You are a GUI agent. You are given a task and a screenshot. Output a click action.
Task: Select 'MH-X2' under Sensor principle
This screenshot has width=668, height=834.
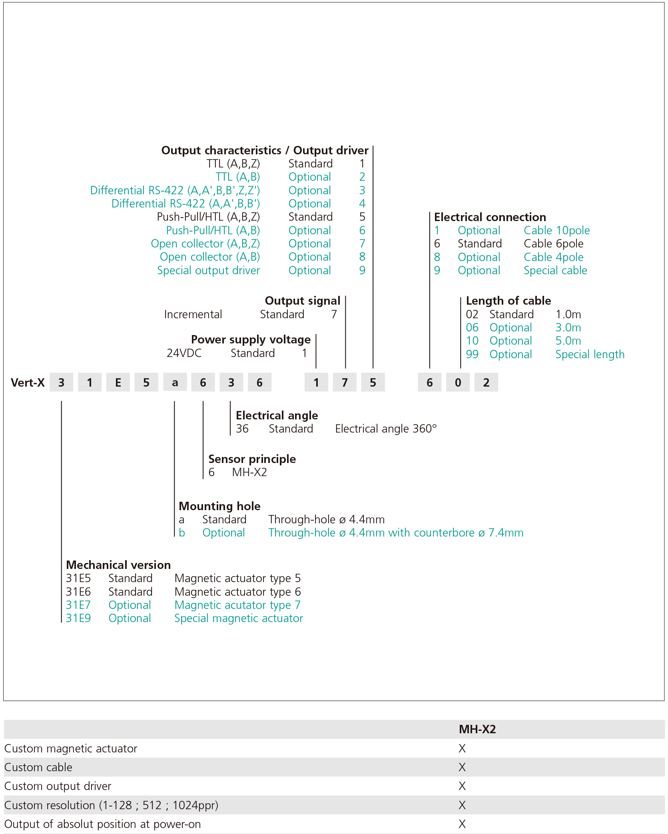point(249,472)
